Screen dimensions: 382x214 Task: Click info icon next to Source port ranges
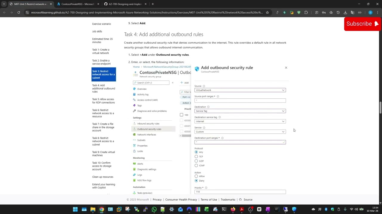[x=218, y=97]
